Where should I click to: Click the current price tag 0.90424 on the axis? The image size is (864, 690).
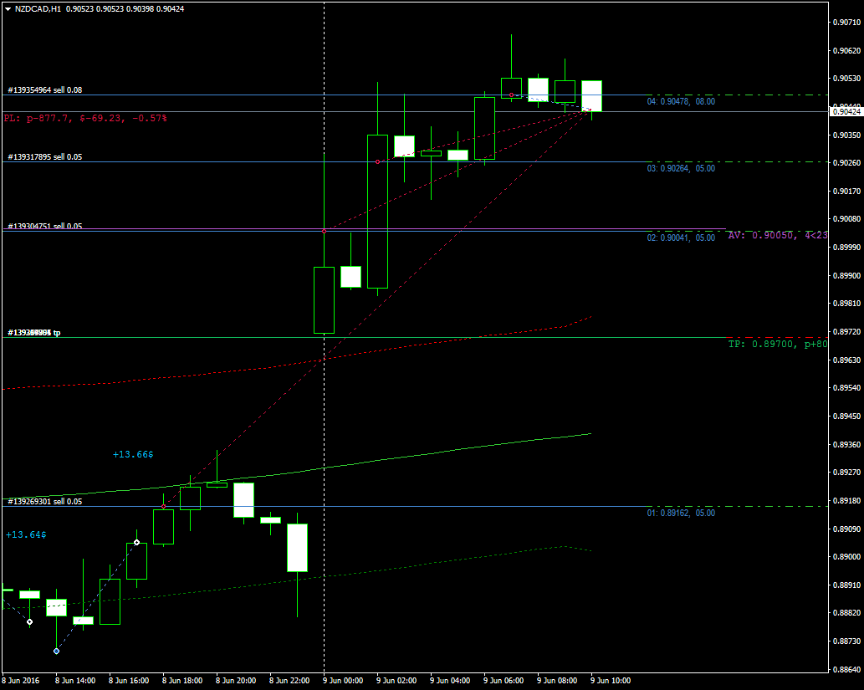click(x=846, y=112)
